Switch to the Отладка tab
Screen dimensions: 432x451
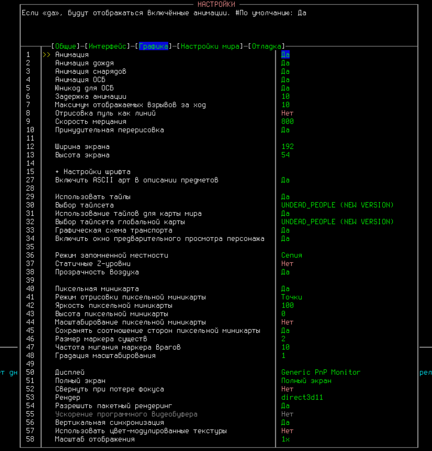click(x=266, y=46)
